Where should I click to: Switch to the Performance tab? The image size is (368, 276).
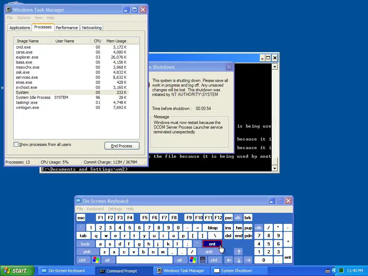pyautogui.click(x=66, y=27)
